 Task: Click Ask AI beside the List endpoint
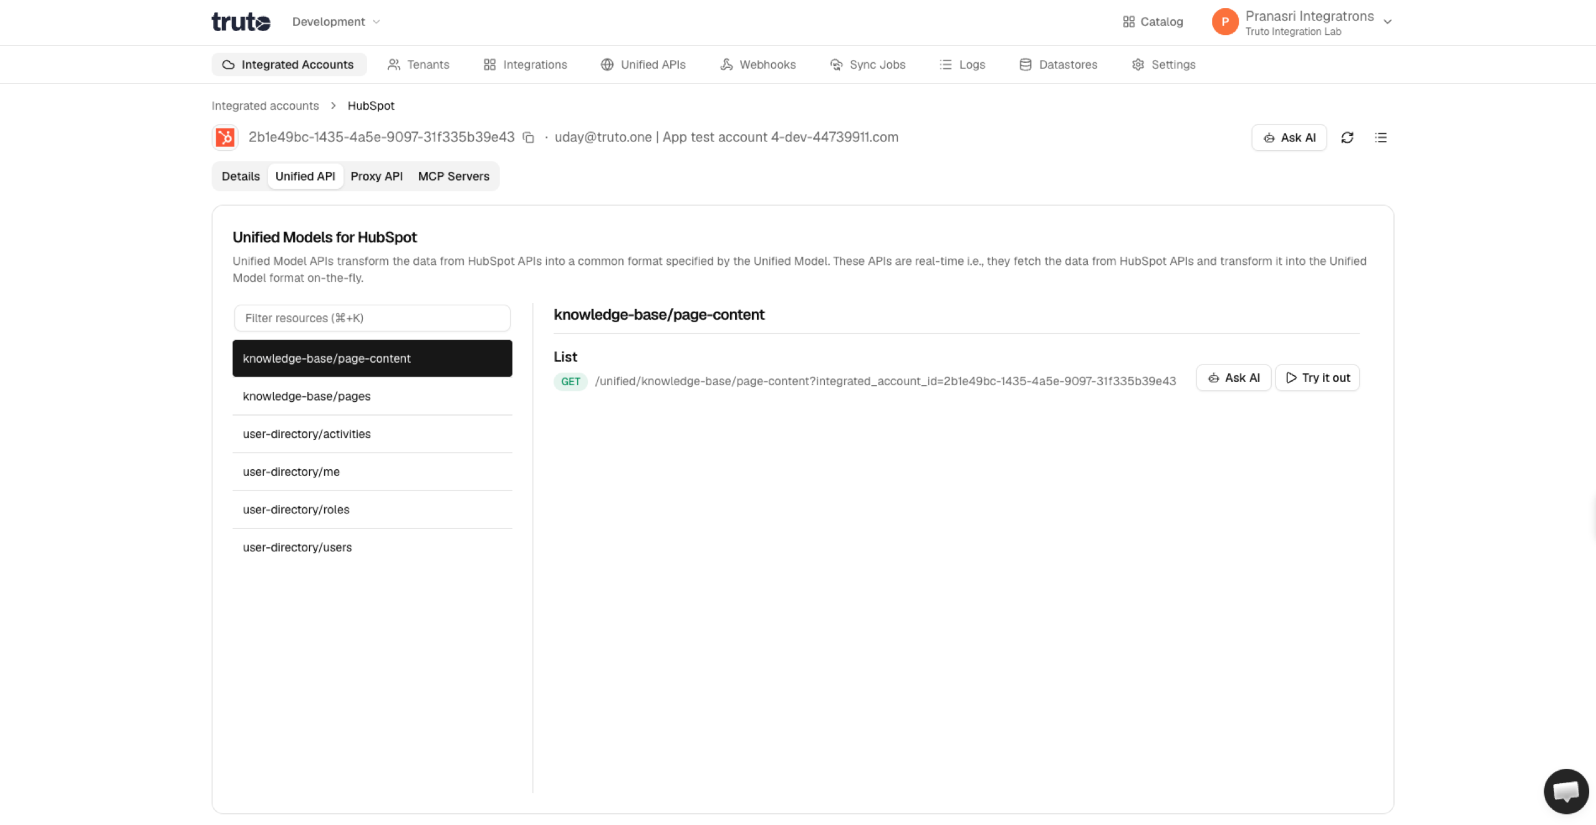click(1233, 378)
